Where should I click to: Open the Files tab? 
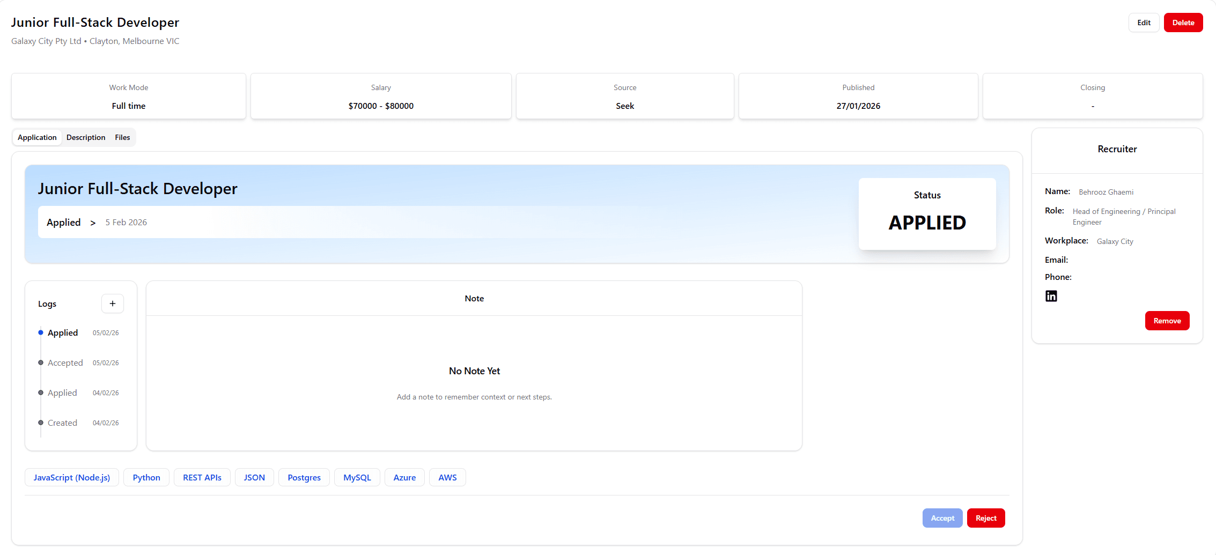click(x=122, y=137)
